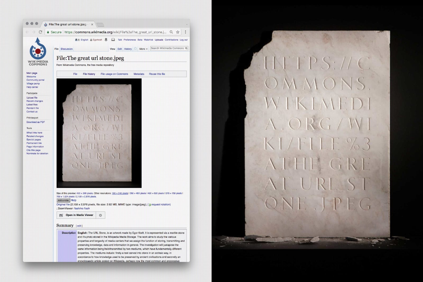Image resolution: width=423 pixels, height=282 pixels.
Task: Open Help center sidebar link
Action: (32, 87)
